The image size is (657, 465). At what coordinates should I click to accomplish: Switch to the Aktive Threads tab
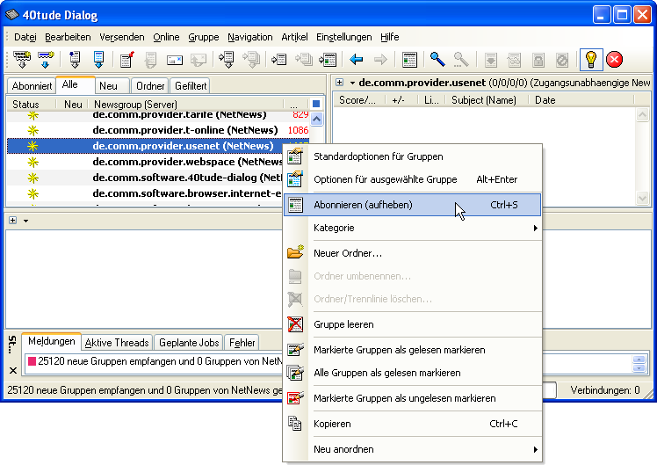coord(117,343)
